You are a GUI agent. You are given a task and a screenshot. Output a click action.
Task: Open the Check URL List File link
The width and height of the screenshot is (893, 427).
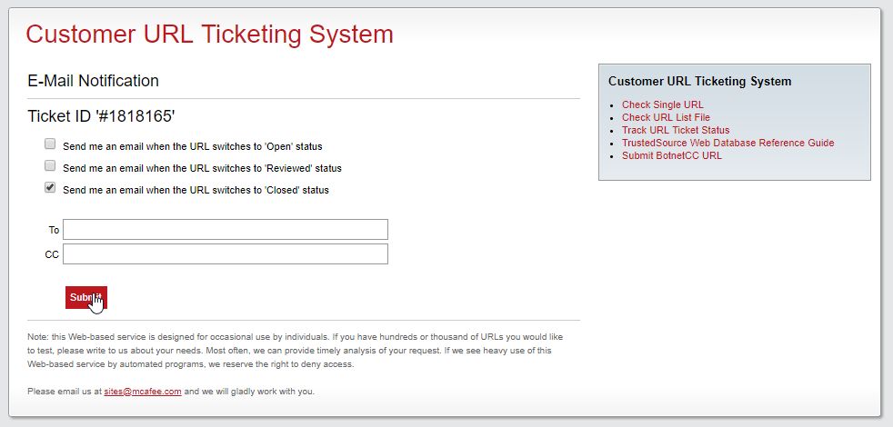[x=666, y=117]
